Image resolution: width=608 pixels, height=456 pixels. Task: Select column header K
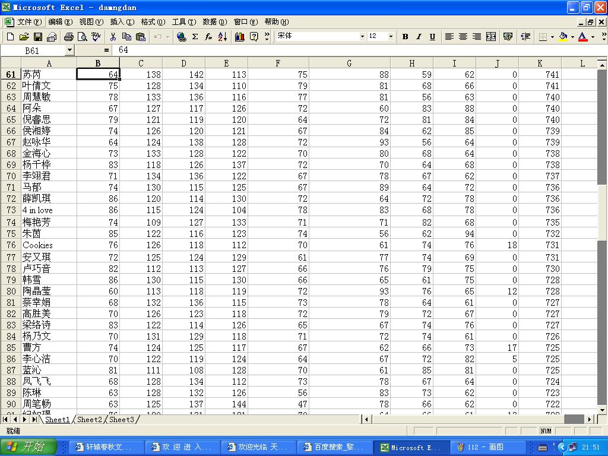tap(540, 64)
